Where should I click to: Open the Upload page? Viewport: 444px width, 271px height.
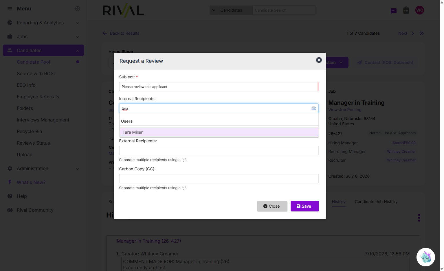click(x=25, y=154)
